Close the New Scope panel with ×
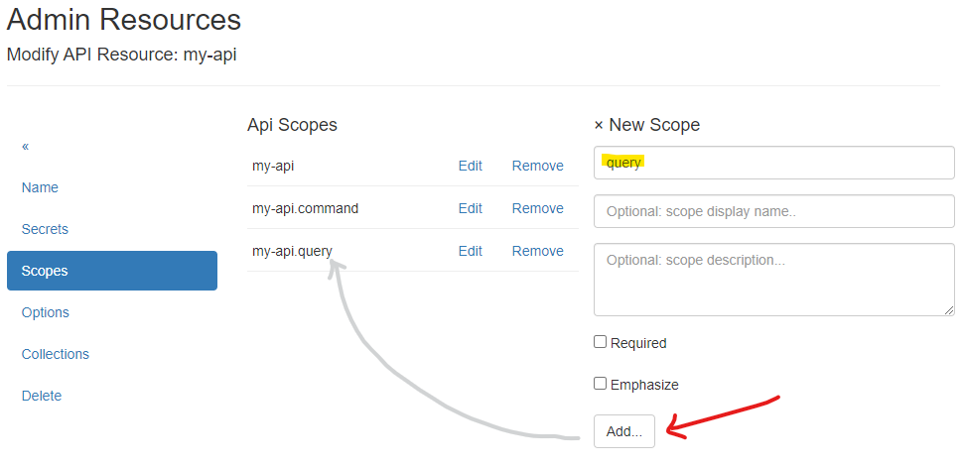Image resolution: width=965 pixels, height=466 pixels. click(599, 126)
